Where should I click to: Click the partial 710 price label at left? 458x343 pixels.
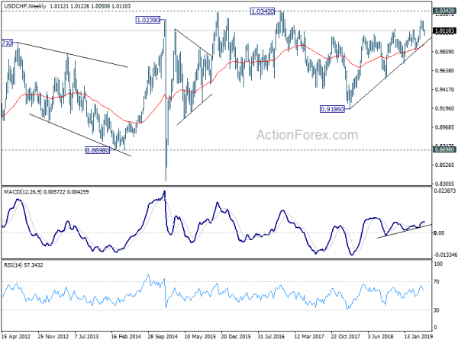coord(7,43)
